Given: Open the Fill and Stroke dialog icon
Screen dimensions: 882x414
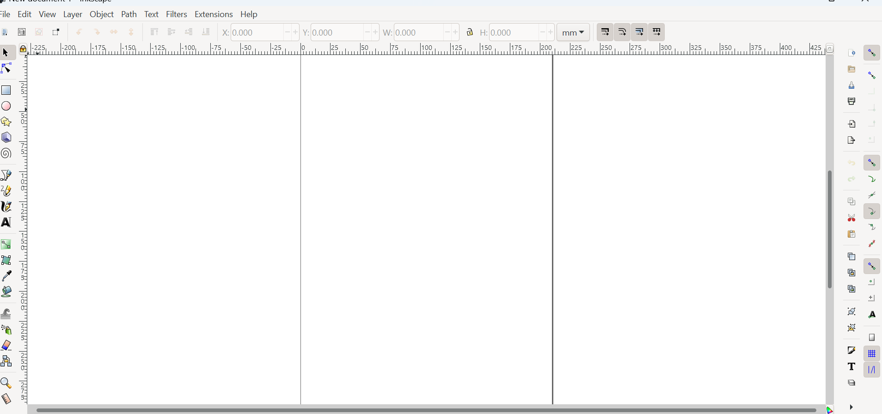Looking at the screenshot, I should pos(851,350).
